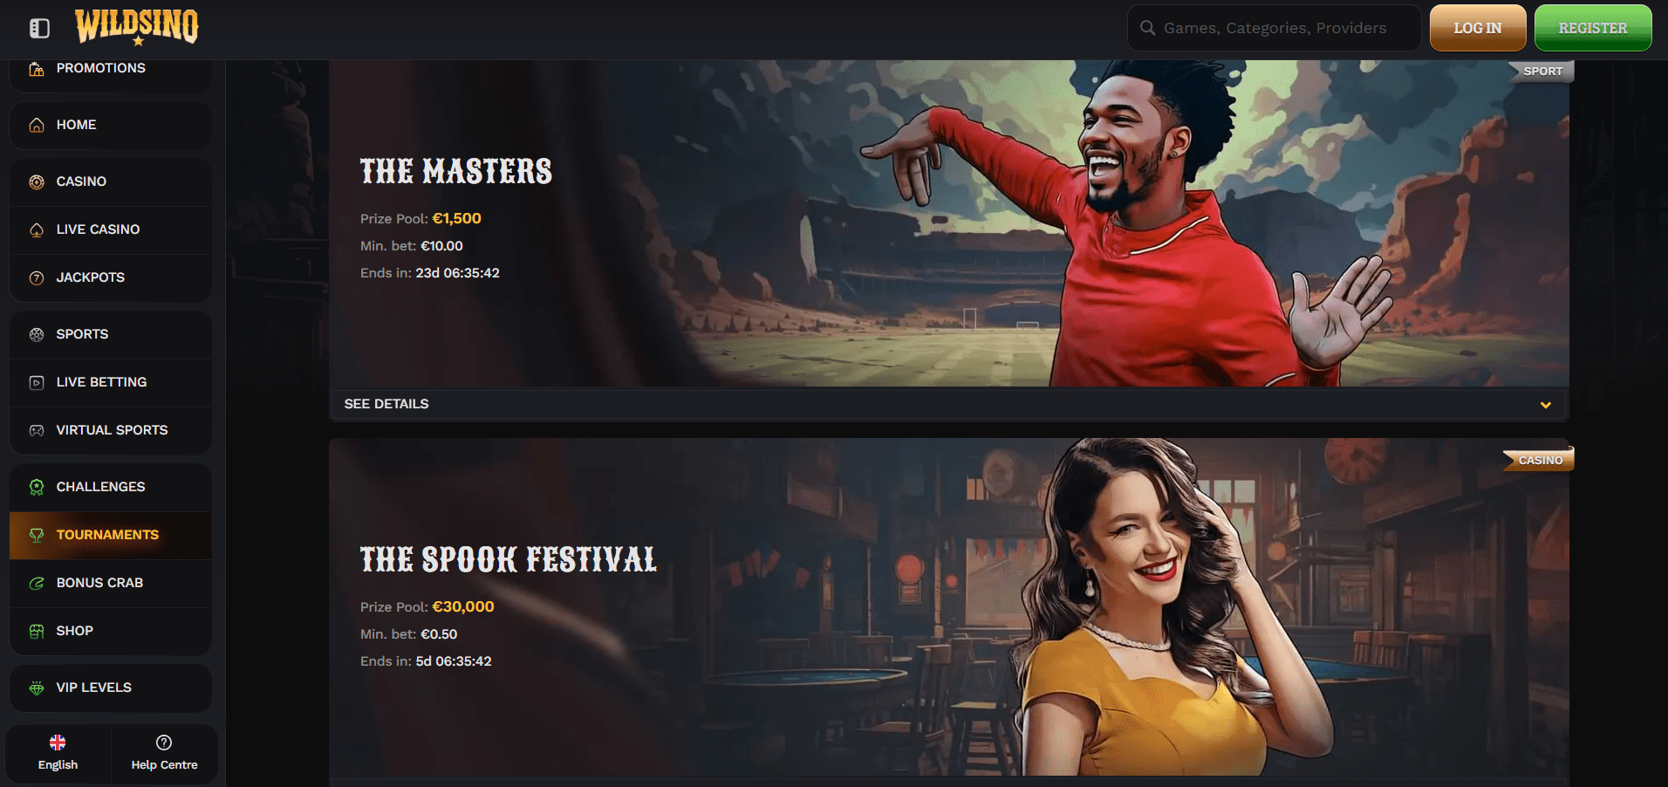Open the Wildsino logo home link

point(137,27)
